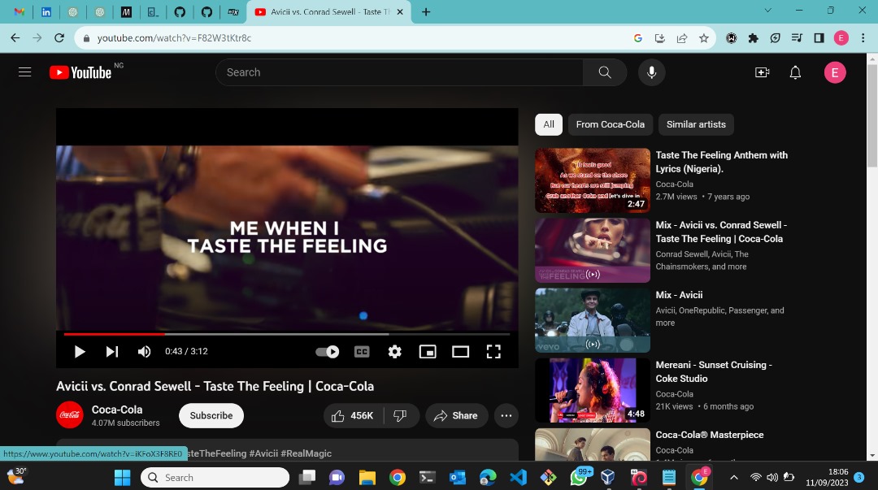Open the Create video icon
878x490 pixels.
762,72
